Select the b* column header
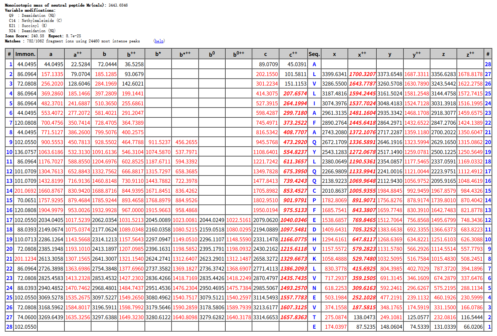The width and height of the screenshot is (497, 336). click(158, 54)
